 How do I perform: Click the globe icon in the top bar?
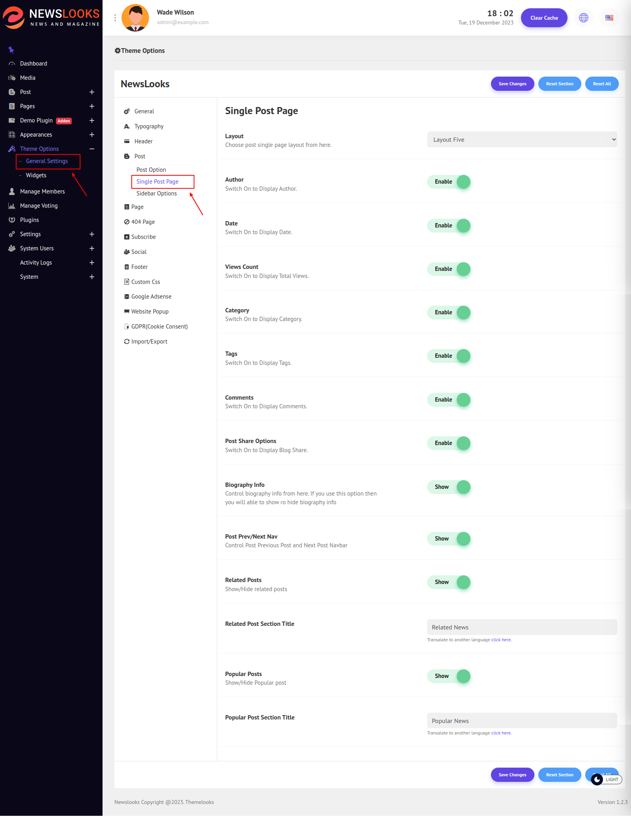click(583, 18)
